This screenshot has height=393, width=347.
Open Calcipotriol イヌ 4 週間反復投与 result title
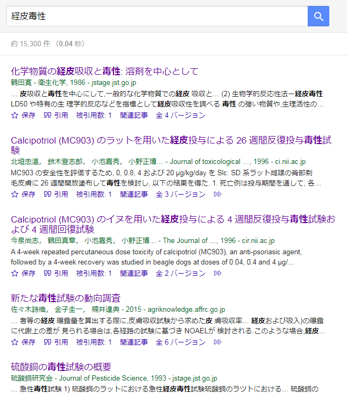pos(173,224)
